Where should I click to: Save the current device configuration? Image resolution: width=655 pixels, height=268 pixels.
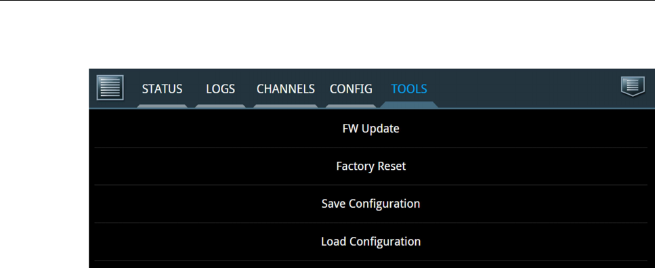click(x=371, y=204)
